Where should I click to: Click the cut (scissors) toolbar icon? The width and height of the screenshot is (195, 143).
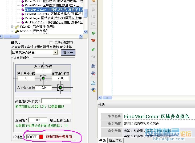(x=93, y=9)
